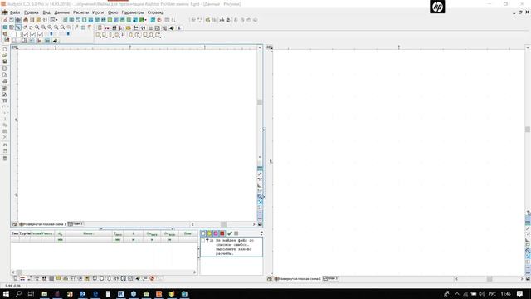Viewport: 531px width, 299px height.
Task: Click the right pane horizontal scroll left arrow
Action: [456, 279]
